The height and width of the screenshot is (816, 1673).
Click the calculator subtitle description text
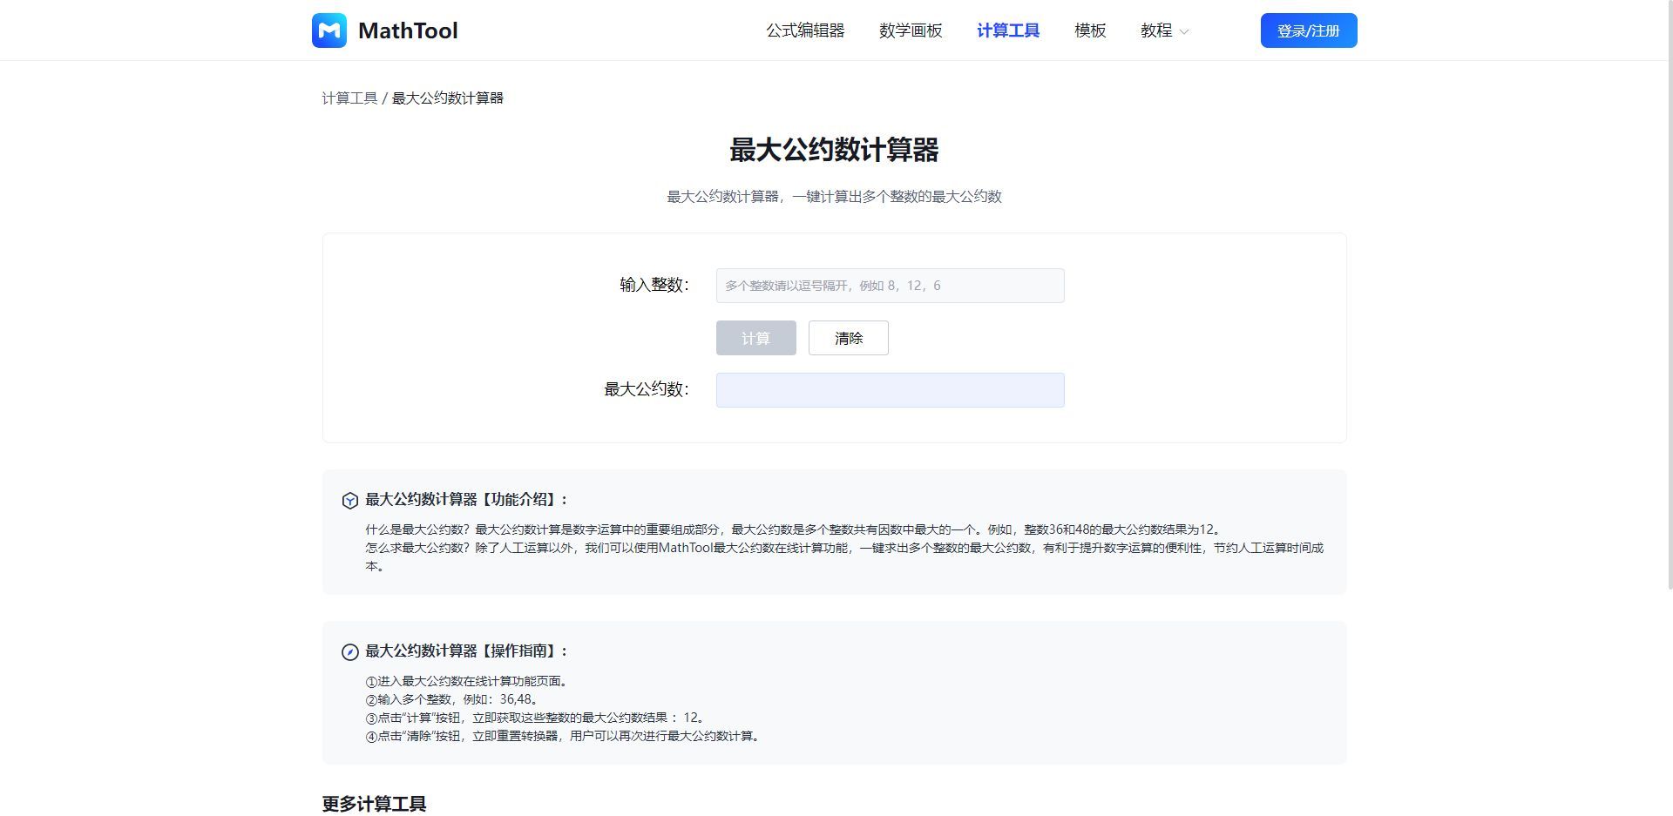tap(834, 197)
